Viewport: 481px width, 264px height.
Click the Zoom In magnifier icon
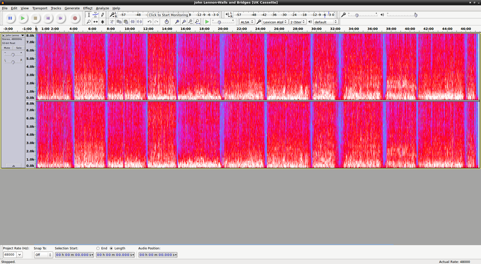click(177, 22)
